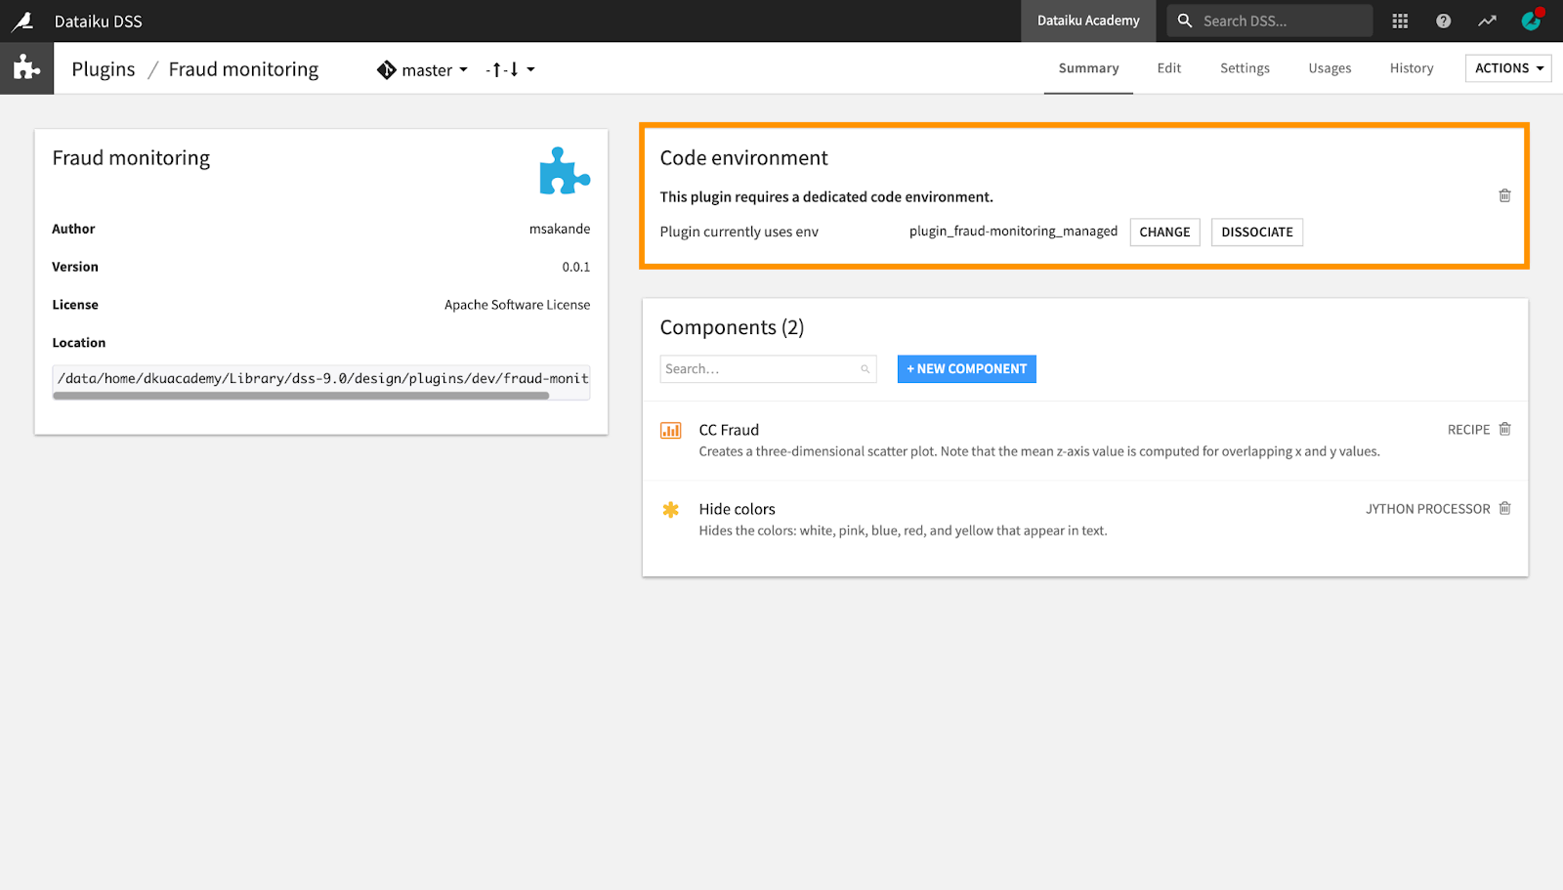
Task: Open the help question mark menu
Action: click(x=1443, y=21)
